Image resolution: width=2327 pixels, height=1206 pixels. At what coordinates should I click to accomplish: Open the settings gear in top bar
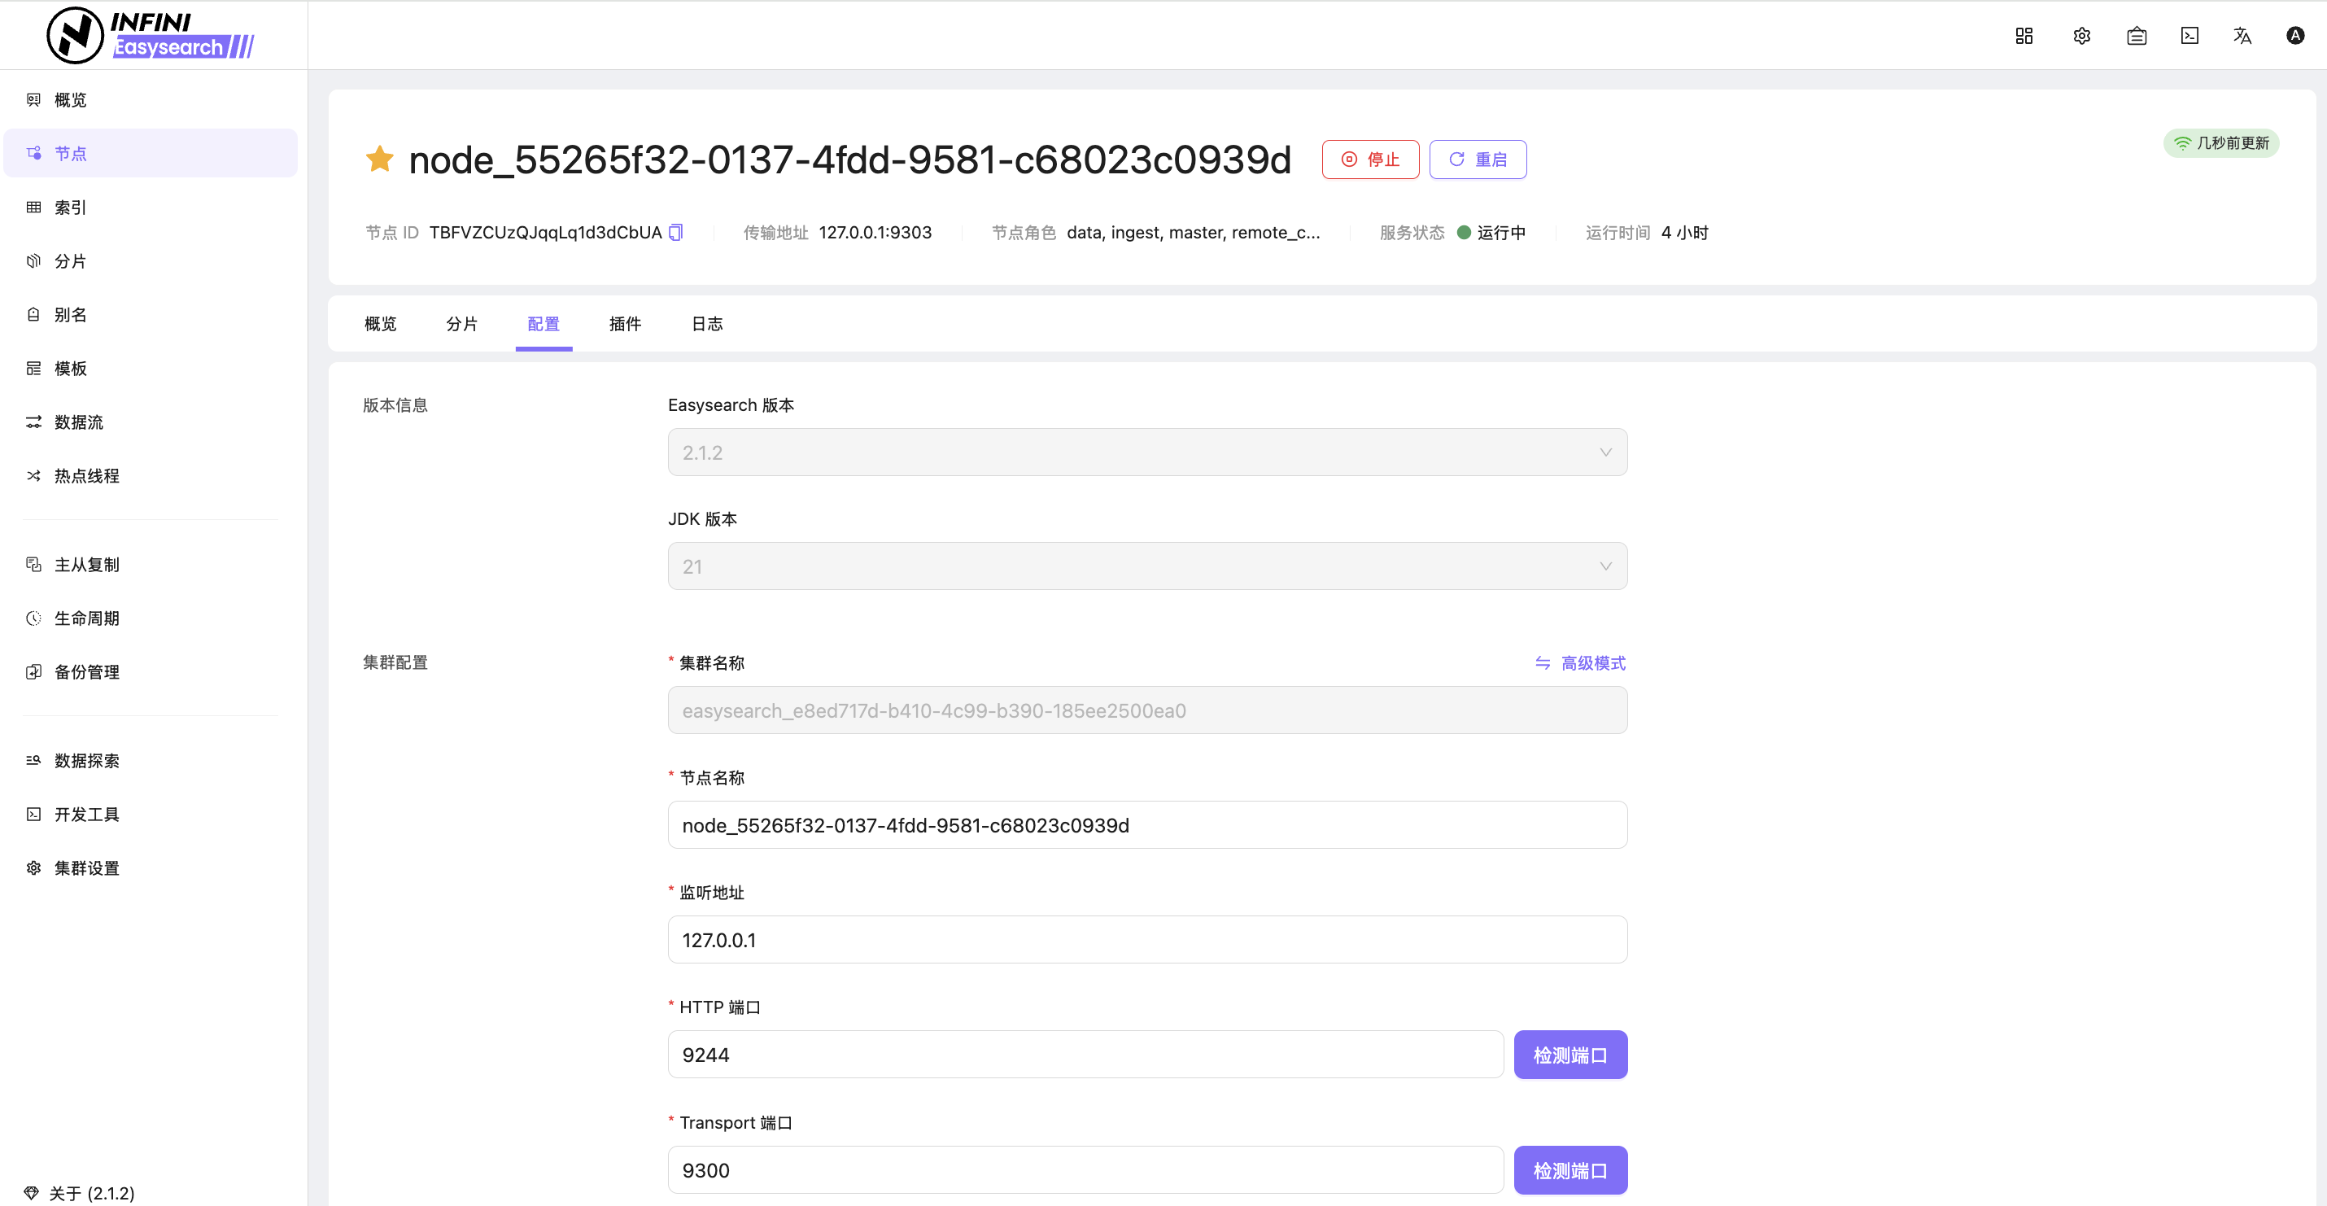tap(2081, 35)
